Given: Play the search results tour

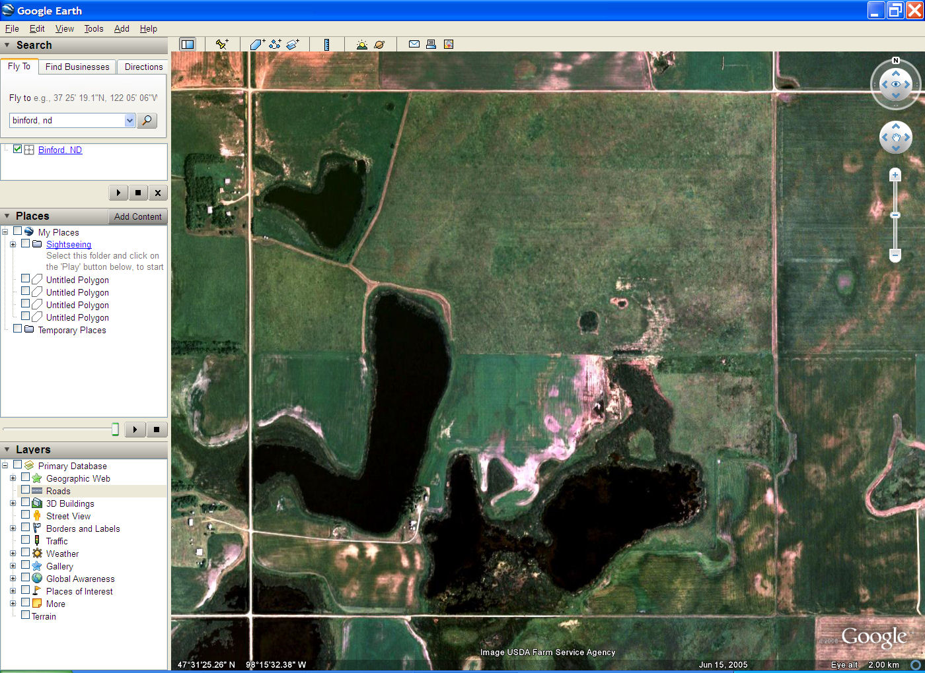Looking at the screenshot, I should pyautogui.click(x=118, y=193).
